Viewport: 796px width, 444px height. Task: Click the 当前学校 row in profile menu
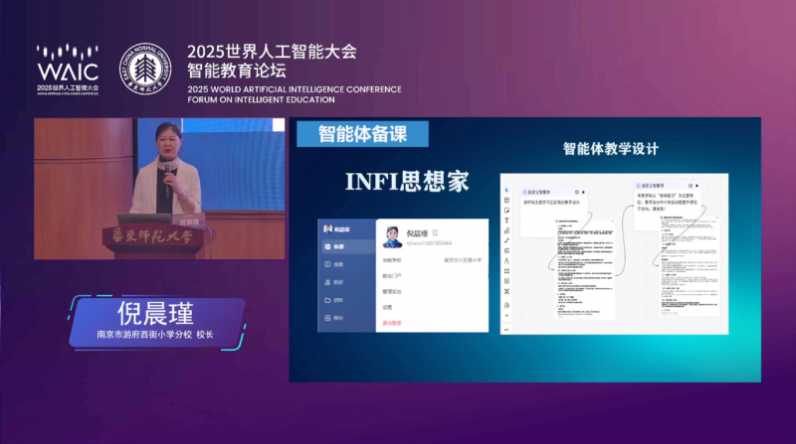coord(432,260)
